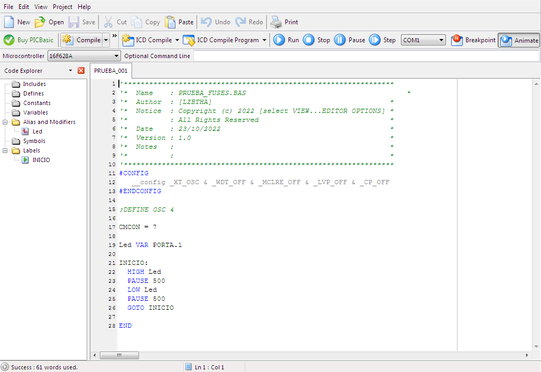The width and height of the screenshot is (541, 372).
Task: Compile the program with Compile button
Action: pos(81,40)
